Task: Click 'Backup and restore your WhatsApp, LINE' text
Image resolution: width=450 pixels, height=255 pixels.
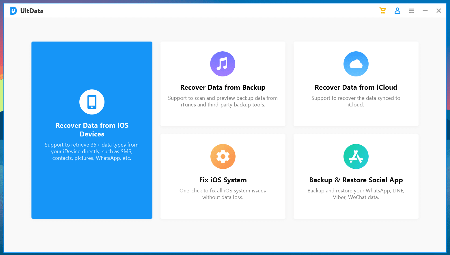Action: tap(356, 194)
